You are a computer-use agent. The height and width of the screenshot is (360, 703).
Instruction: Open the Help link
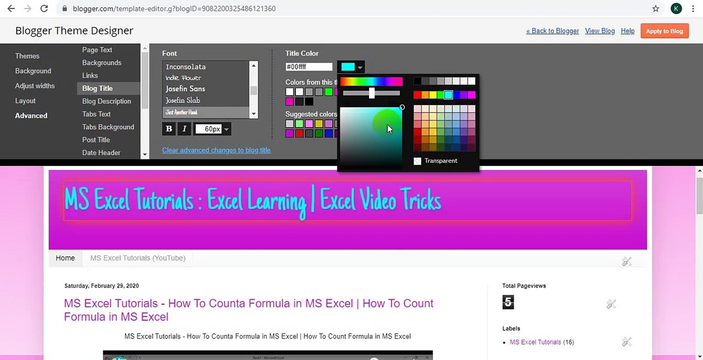[x=627, y=31]
